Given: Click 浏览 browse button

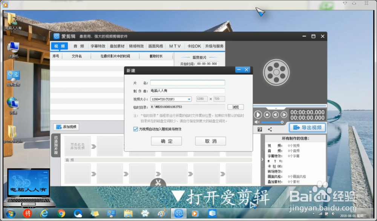Looking at the screenshot, I should (235, 107).
